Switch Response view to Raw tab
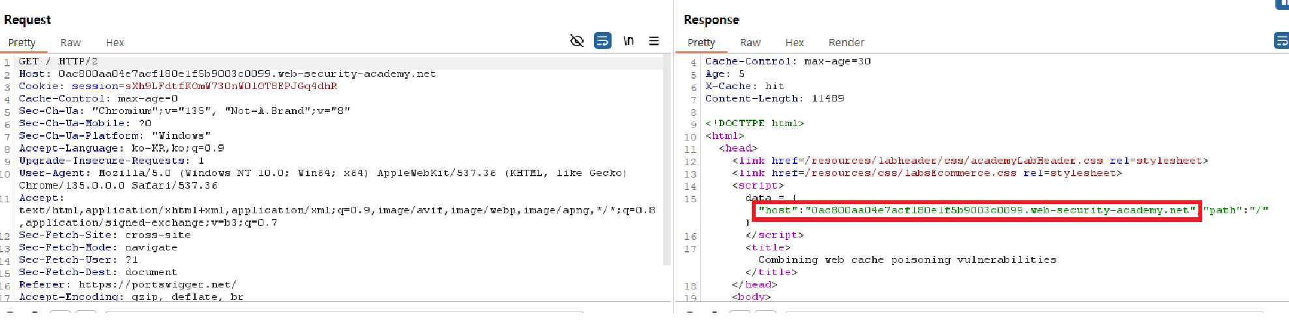The height and width of the screenshot is (320, 1289). (x=750, y=42)
